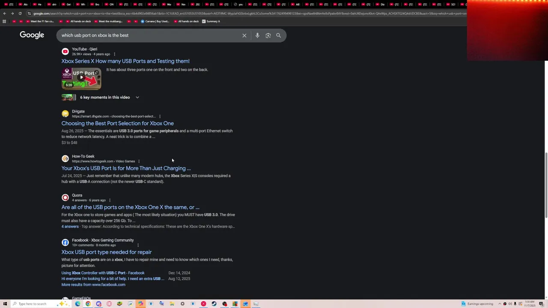548x308 pixels.
Task: Switch to the browser tab labeled 'Get'
Action: pyautogui.click(x=66, y=4)
